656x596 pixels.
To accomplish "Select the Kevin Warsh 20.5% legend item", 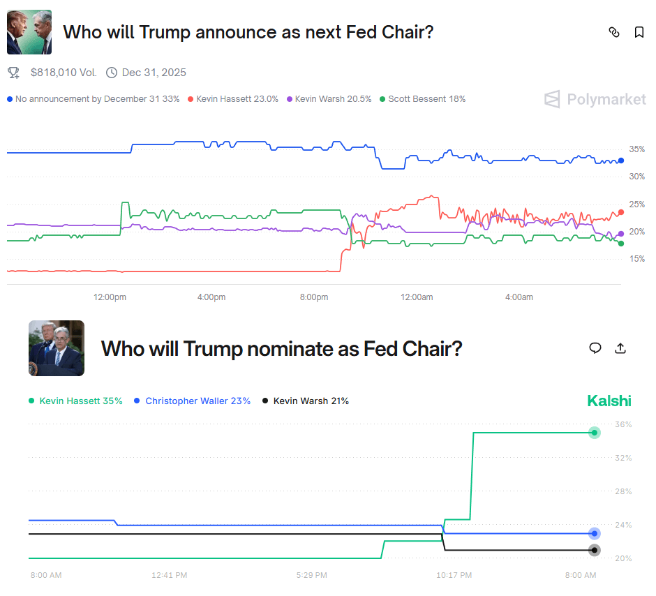I will [x=329, y=99].
